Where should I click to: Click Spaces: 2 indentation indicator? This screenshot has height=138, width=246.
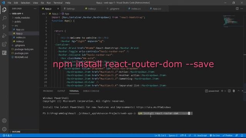173,135
